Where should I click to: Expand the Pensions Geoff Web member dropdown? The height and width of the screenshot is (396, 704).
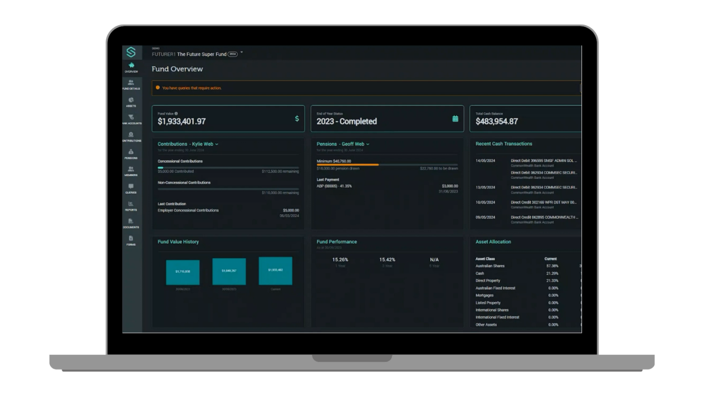tap(368, 144)
